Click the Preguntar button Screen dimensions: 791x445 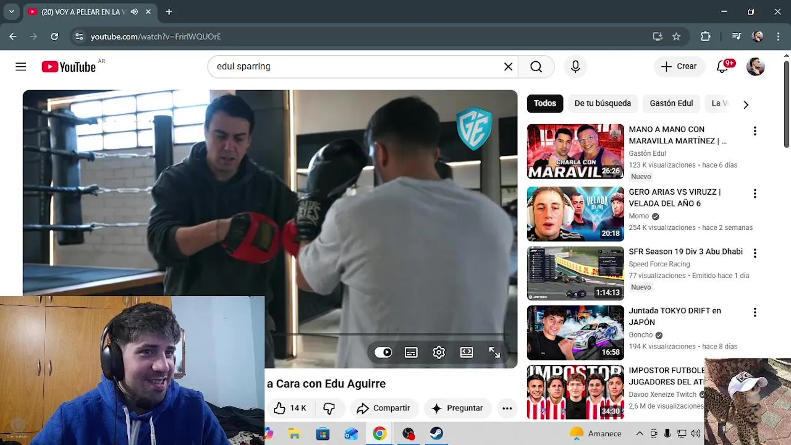pyautogui.click(x=457, y=408)
